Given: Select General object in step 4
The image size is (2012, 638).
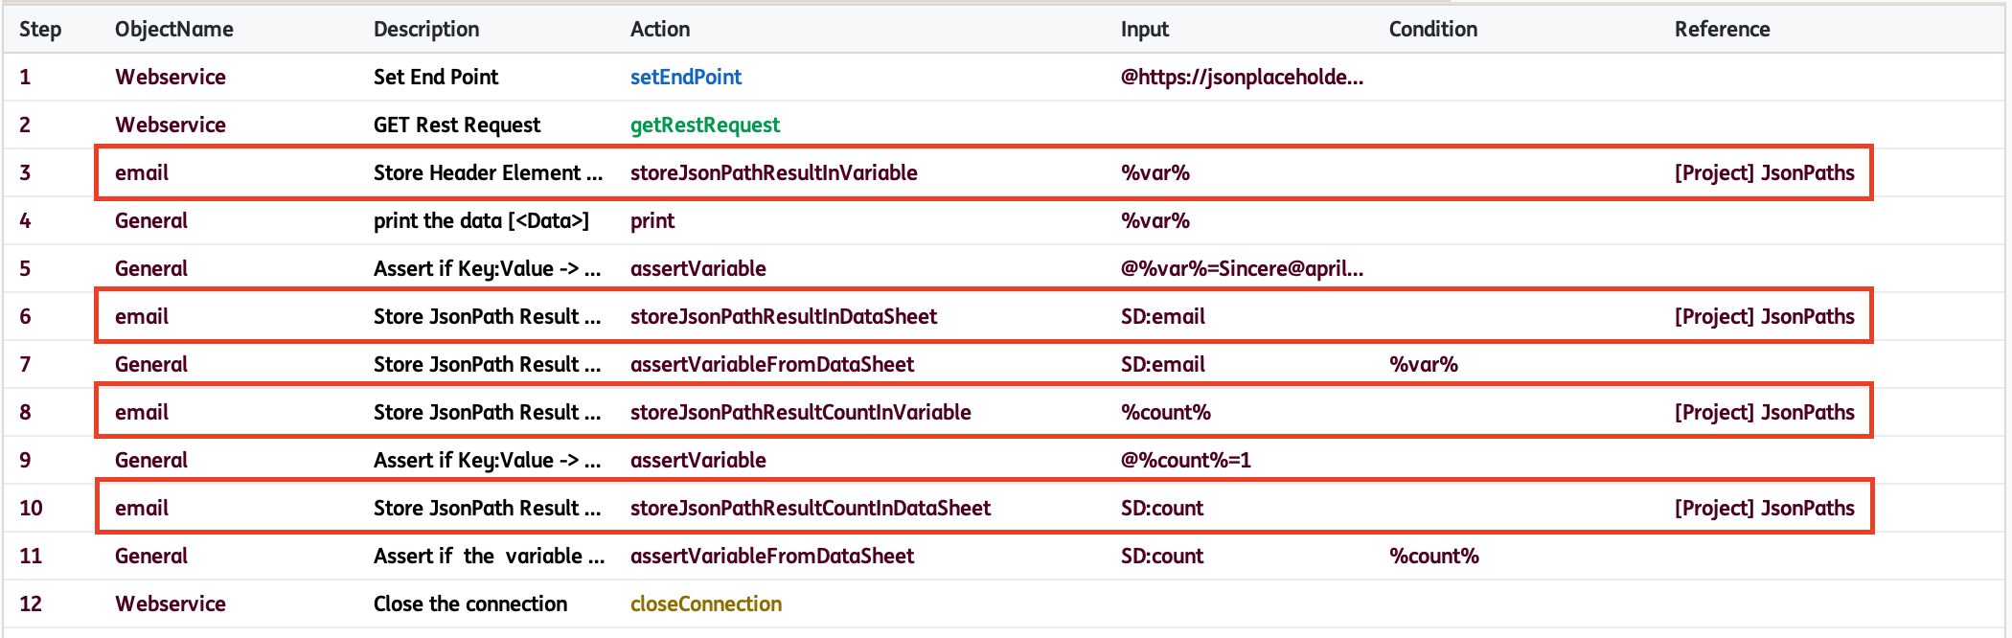Looking at the screenshot, I should [x=151, y=220].
